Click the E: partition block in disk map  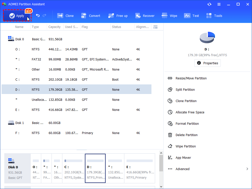[x=140, y=168]
